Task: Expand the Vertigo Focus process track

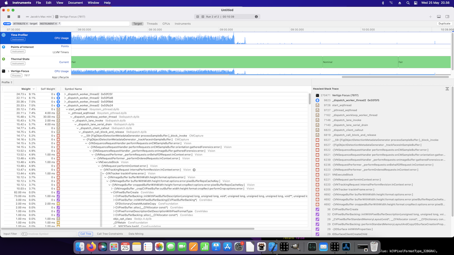Action: pos(8,71)
